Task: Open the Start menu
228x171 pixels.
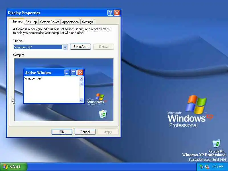Action: (13, 167)
